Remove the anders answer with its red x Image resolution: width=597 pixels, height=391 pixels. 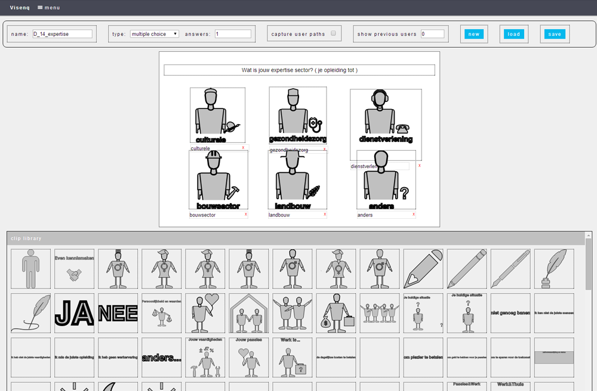414,215
